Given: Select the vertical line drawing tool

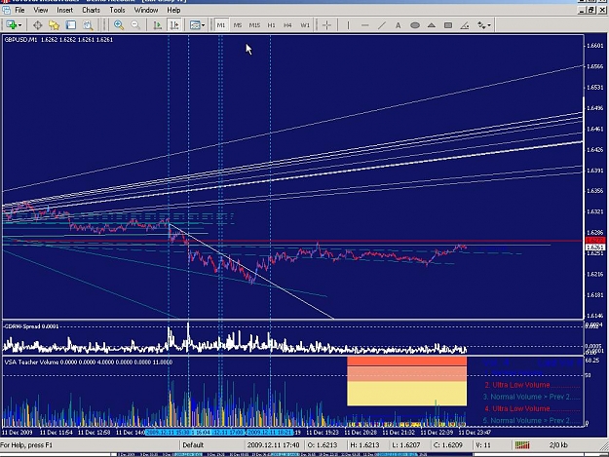Looking at the screenshot, I should pos(348,25).
